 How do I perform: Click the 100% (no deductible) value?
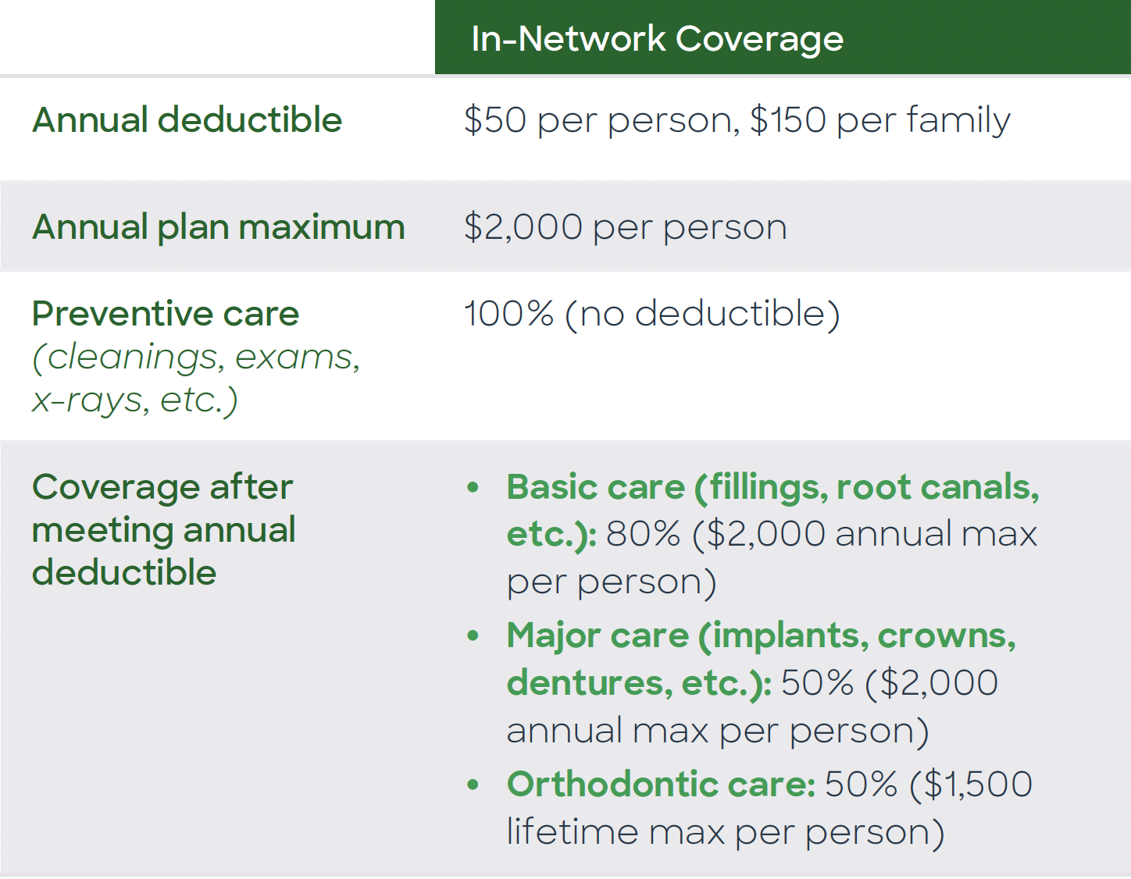coord(651,314)
